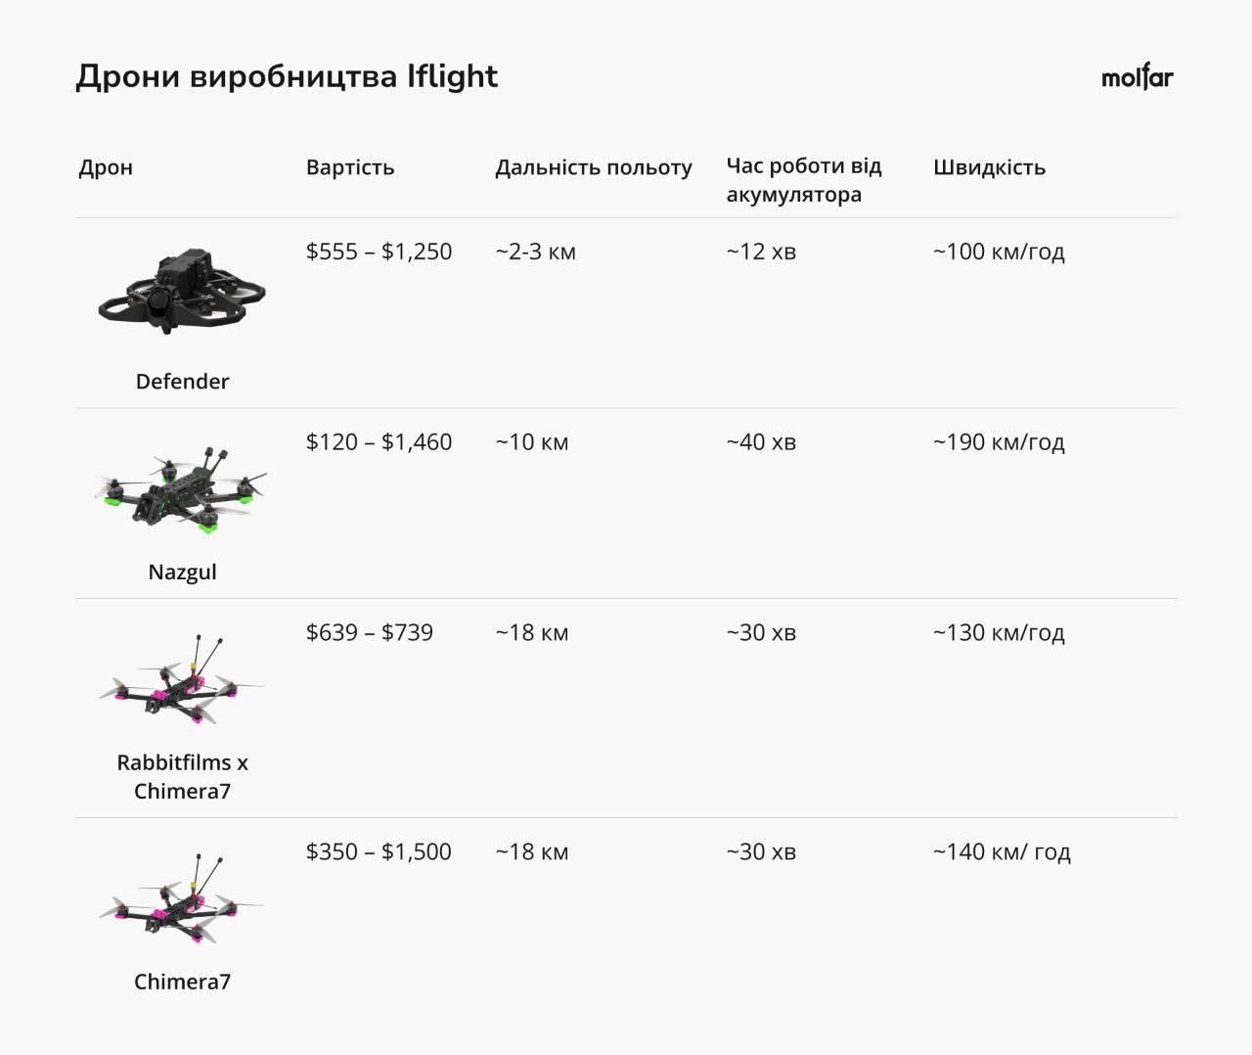Click the 'Дрони виробництва Iflight' title
The image size is (1252, 1055).
tap(287, 76)
